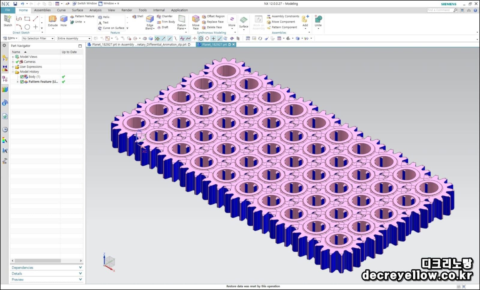Expand the Preview panel

tap(46, 280)
